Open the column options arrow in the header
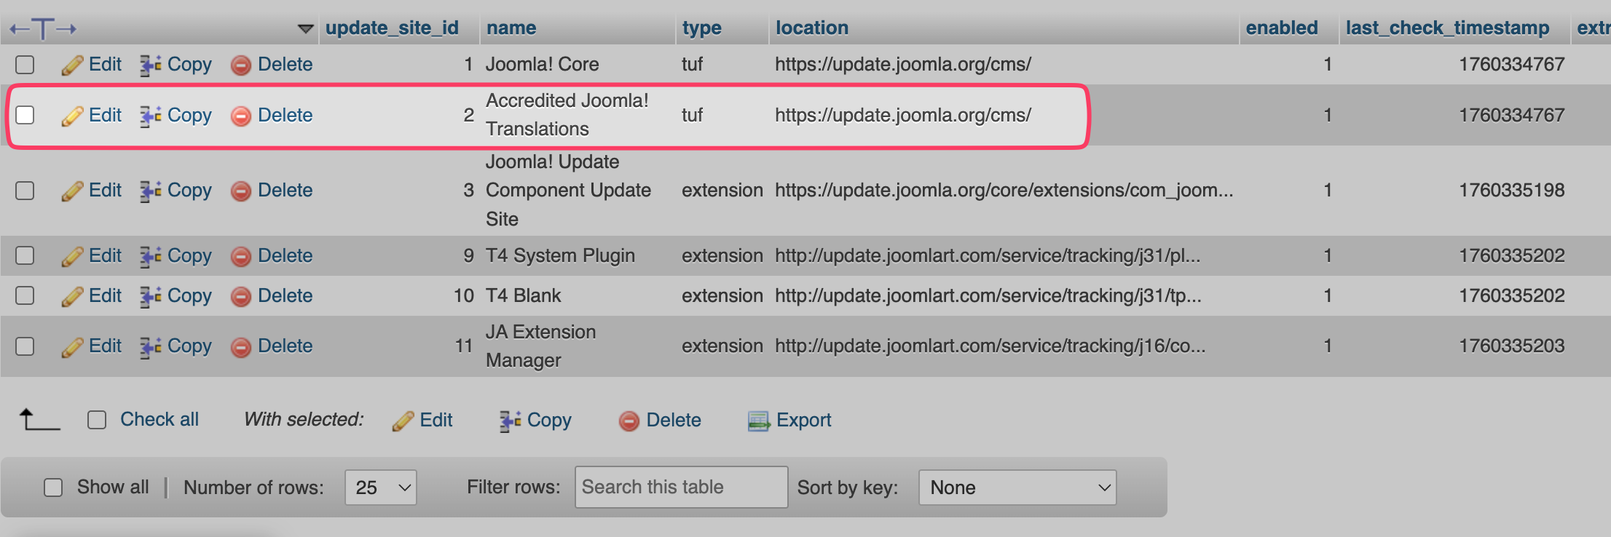This screenshot has width=1611, height=537. click(x=305, y=28)
